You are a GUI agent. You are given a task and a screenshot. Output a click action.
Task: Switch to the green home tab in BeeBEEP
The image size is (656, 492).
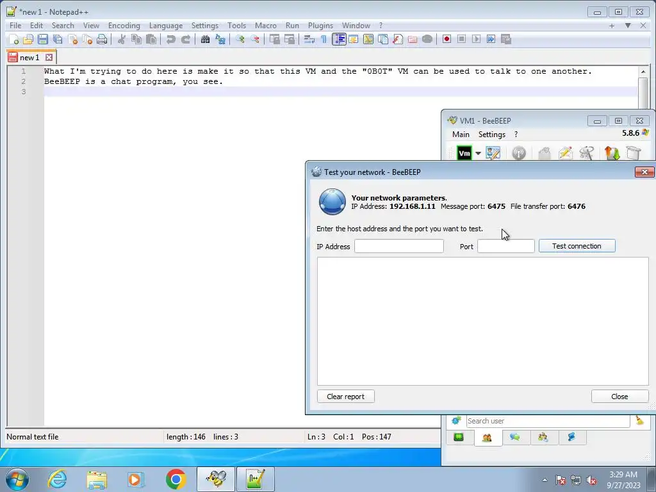[459, 437]
